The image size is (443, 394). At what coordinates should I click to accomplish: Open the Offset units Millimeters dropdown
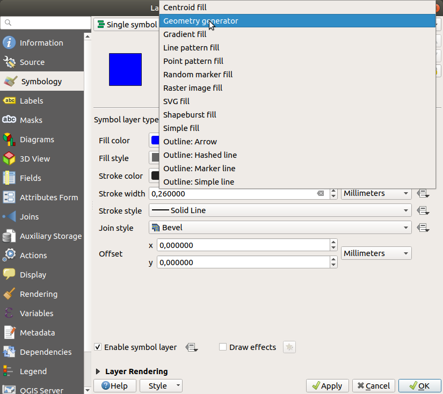[x=376, y=253]
